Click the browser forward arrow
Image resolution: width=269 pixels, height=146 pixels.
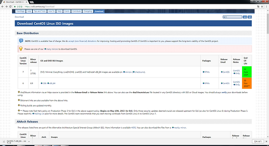6,6
